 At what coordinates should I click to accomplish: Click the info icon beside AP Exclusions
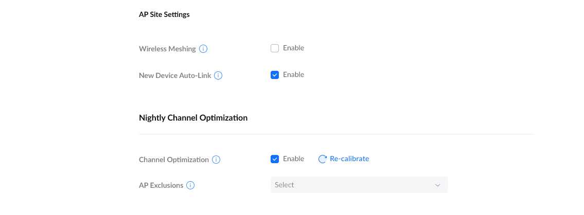click(190, 185)
